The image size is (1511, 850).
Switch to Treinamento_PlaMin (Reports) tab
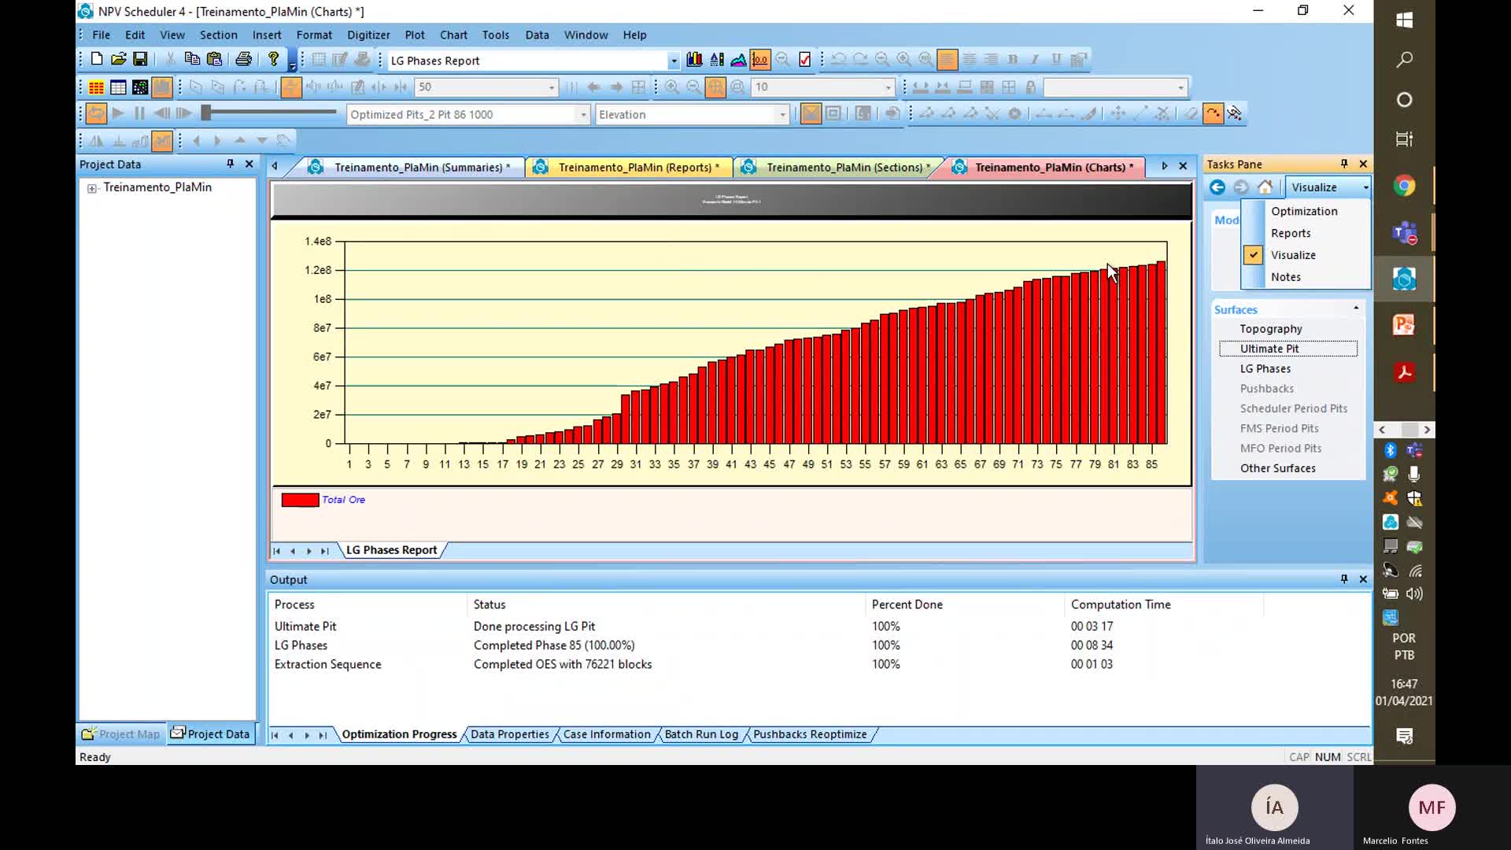point(638,168)
